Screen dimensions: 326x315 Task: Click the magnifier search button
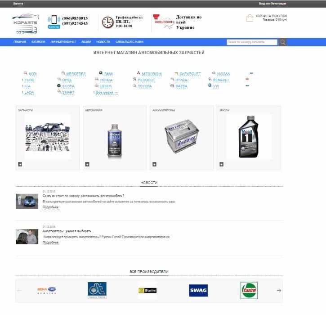(x=283, y=42)
